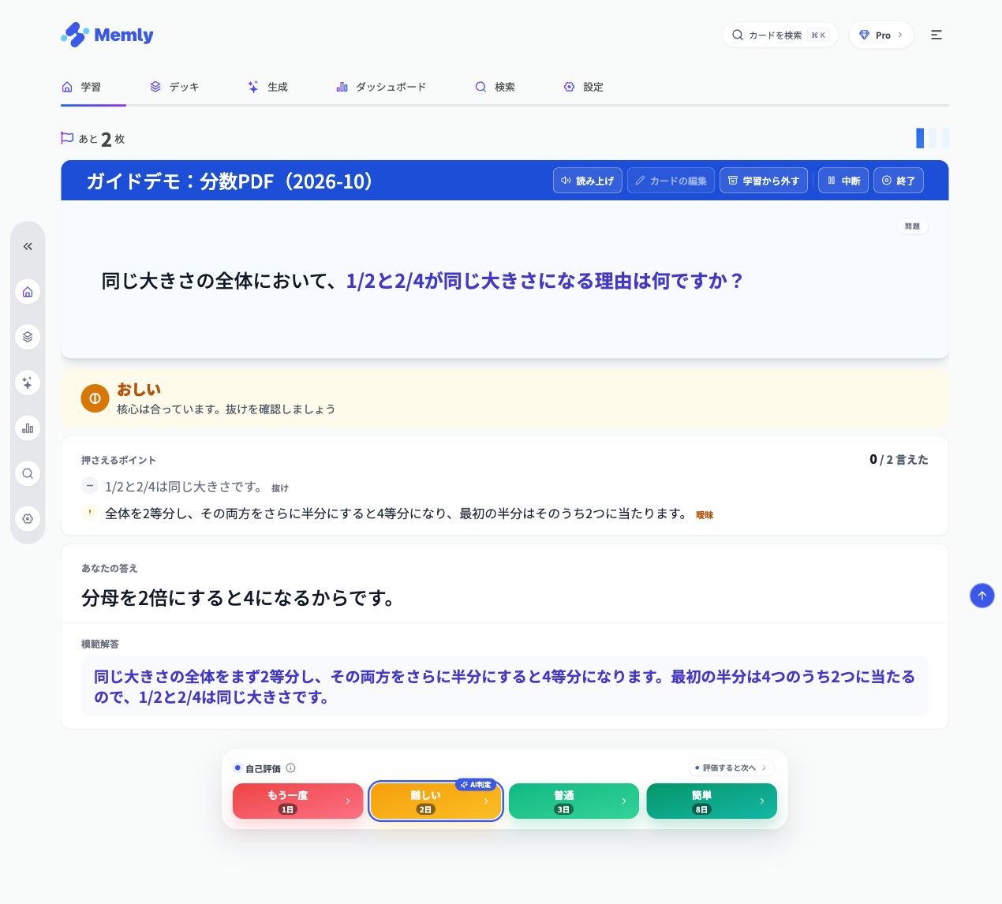The height and width of the screenshot is (904, 1002).
Task: Click the 学習から外す button
Action: tap(764, 181)
